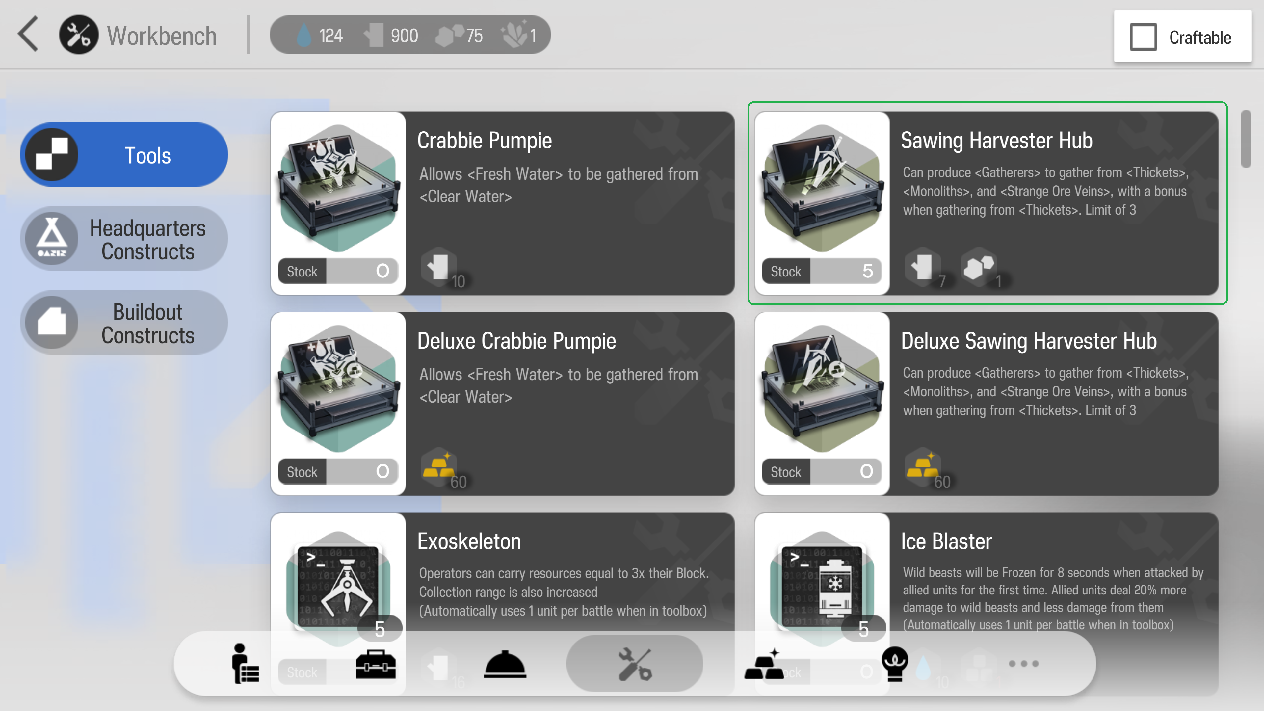Open the food cloche icon in bottom bar
The height and width of the screenshot is (711, 1264).
coord(505,664)
